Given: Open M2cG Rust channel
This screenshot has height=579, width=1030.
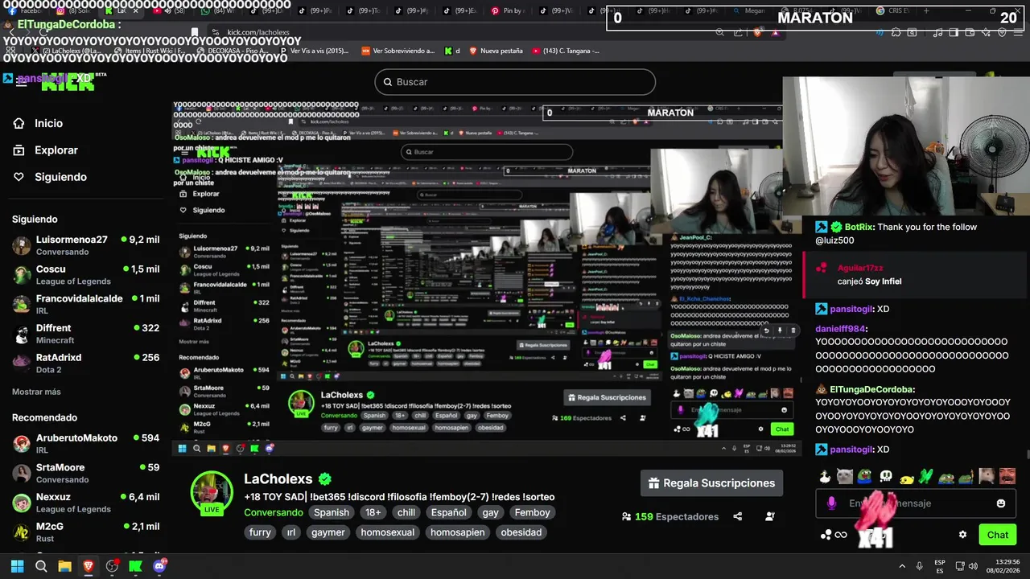Looking at the screenshot, I should 86,532.
